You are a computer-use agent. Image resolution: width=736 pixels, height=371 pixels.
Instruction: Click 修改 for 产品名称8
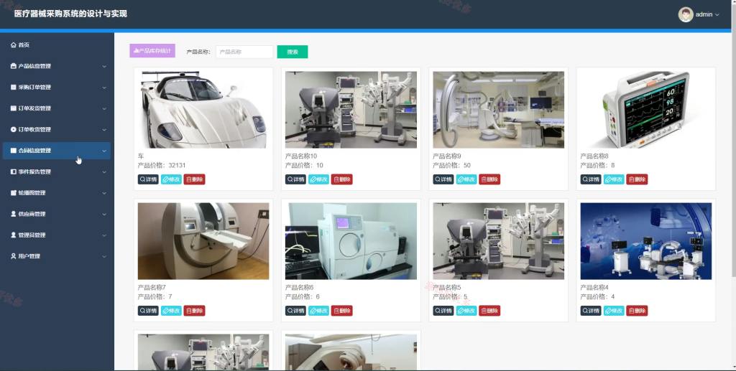point(614,179)
